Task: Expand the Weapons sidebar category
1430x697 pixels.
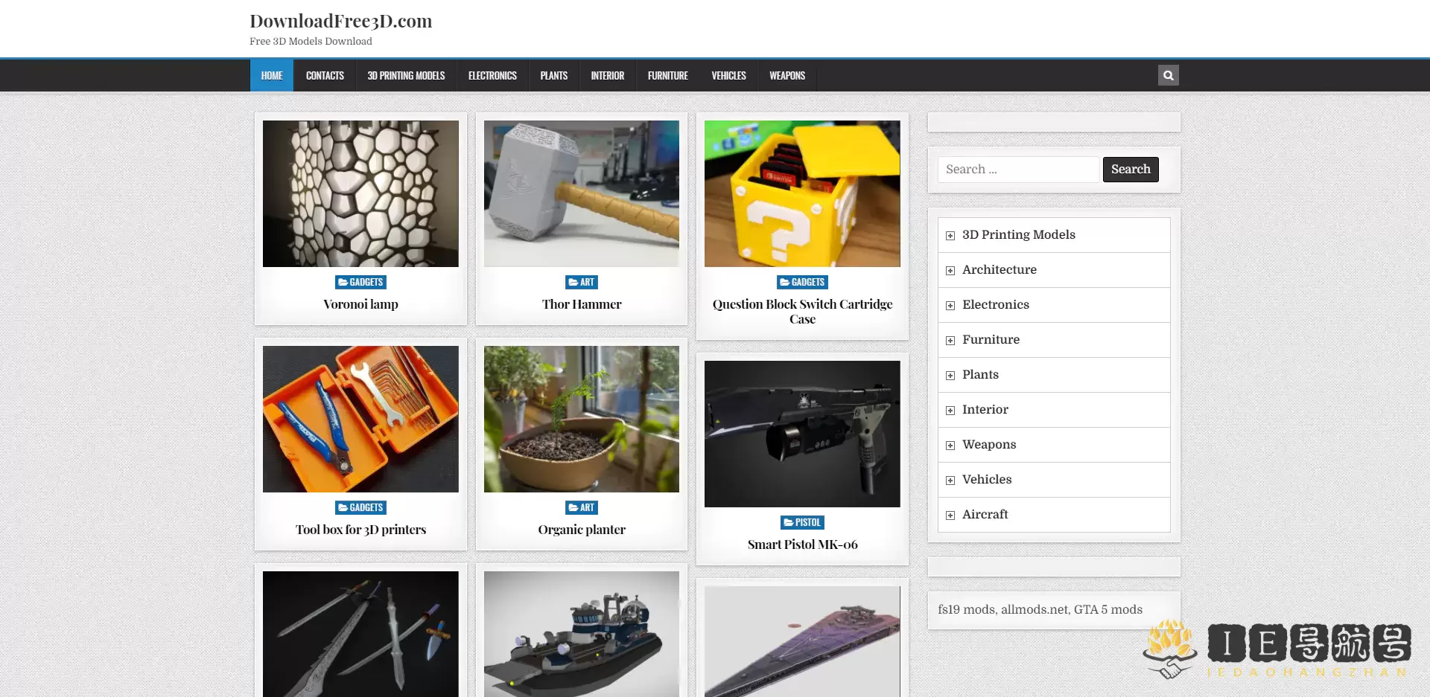Action: [950, 446]
